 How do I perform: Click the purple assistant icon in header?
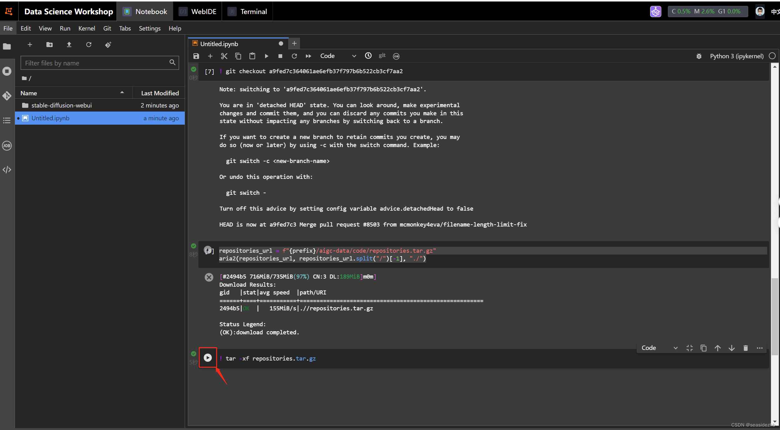(656, 12)
